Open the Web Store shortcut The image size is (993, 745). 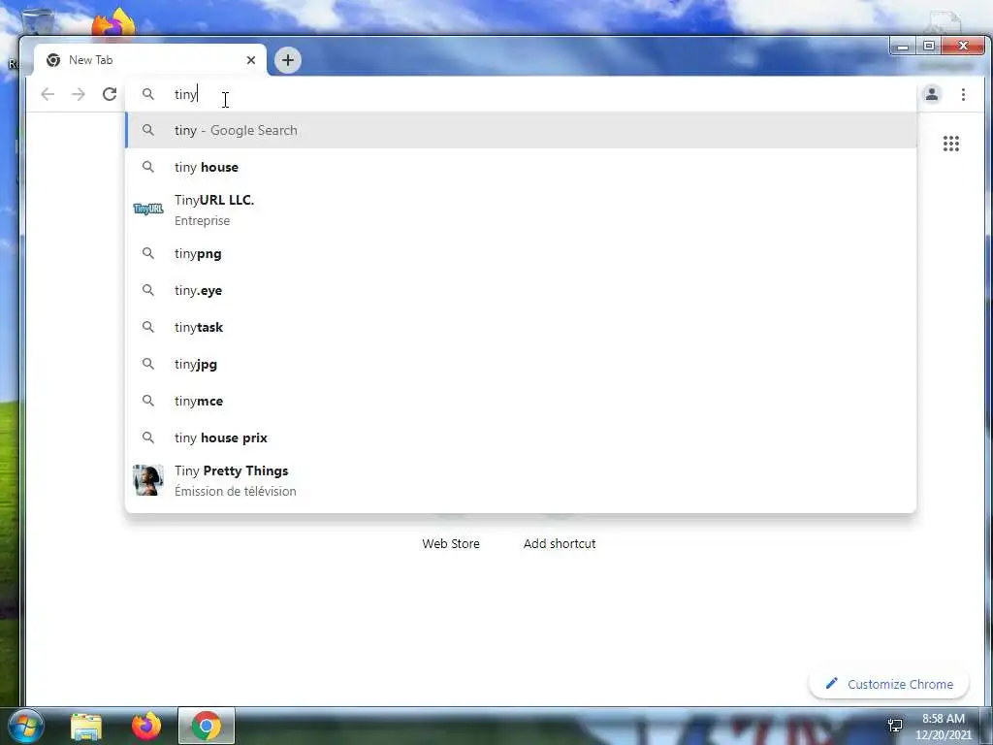tap(451, 543)
